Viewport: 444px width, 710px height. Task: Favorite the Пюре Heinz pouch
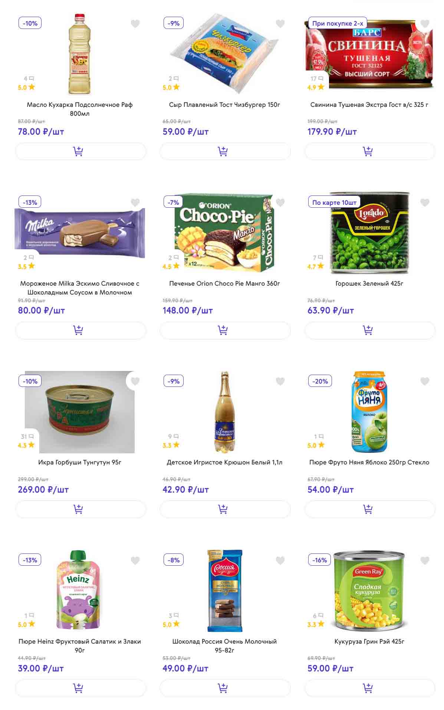coord(135,561)
